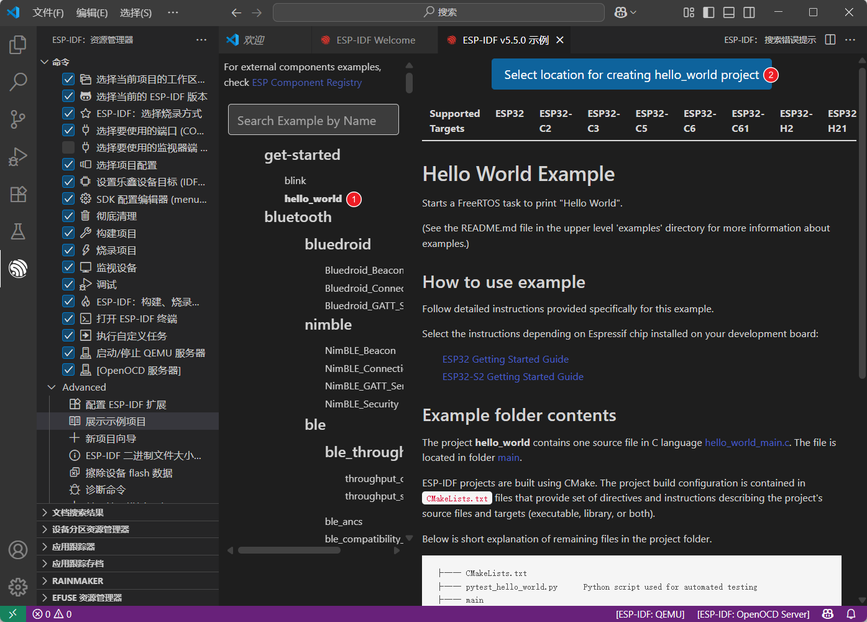Open the Source Control view icon

coord(18,119)
